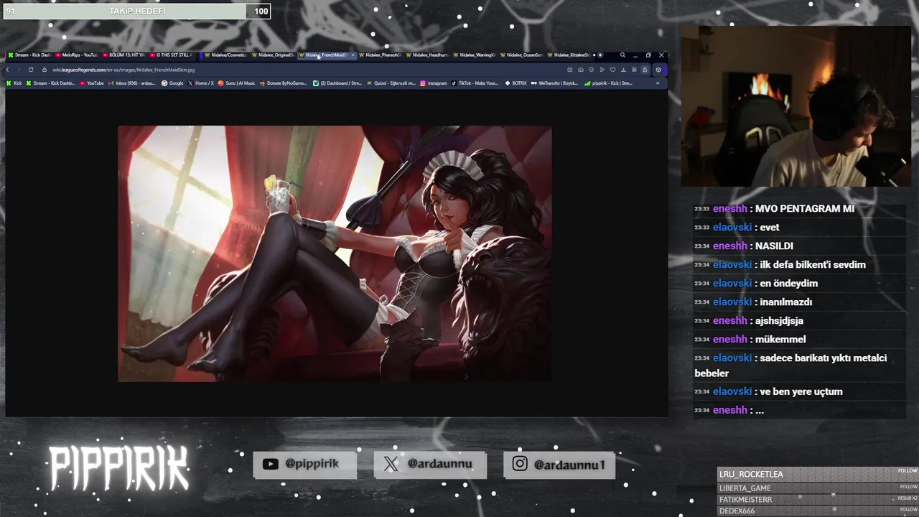Switch to Nidalee_Headhunter skin tab
The height and width of the screenshot is (517, 919).
pyautogui.click(x=426, y=55)
